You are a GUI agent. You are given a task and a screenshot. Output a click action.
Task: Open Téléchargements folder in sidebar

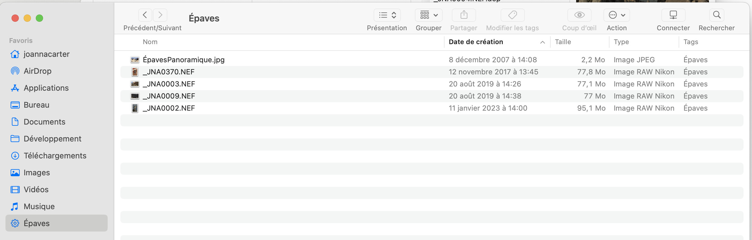point(55,156)
